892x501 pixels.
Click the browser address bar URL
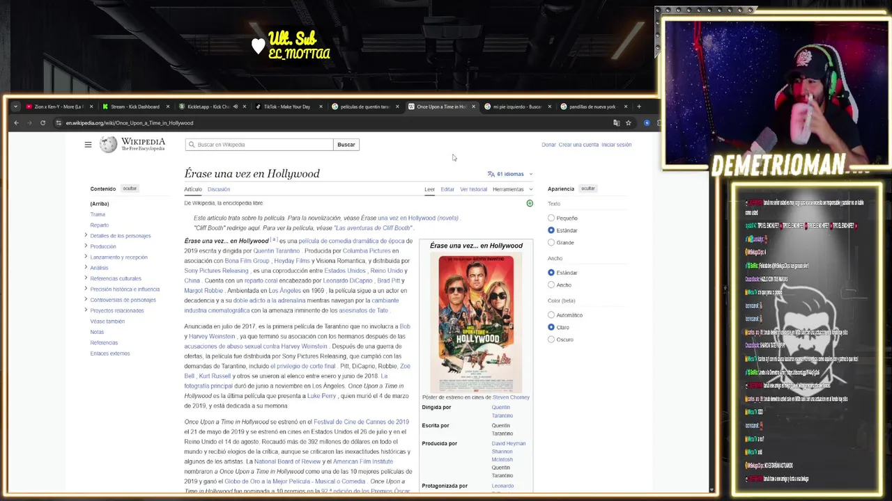click(130, 123)
